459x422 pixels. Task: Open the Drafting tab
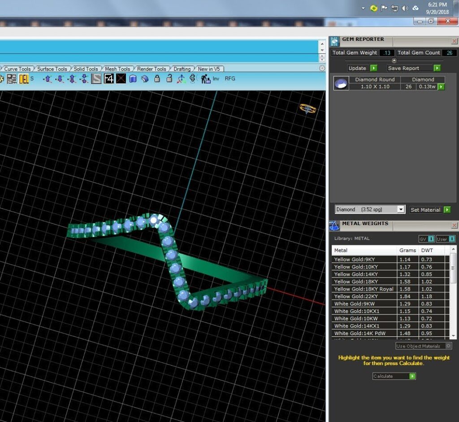pos(182,69)
